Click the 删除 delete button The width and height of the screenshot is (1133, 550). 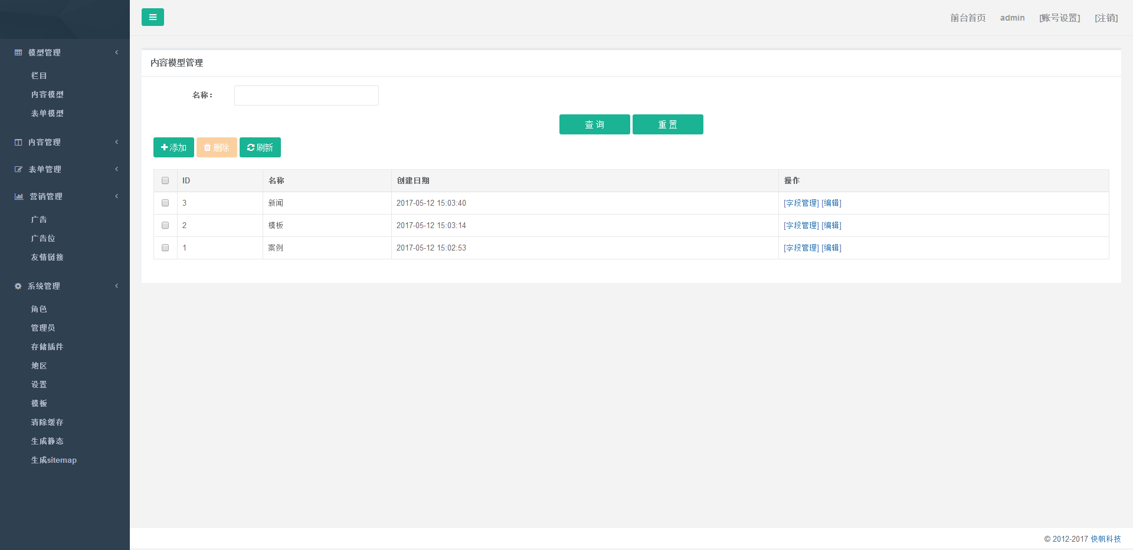217,147
